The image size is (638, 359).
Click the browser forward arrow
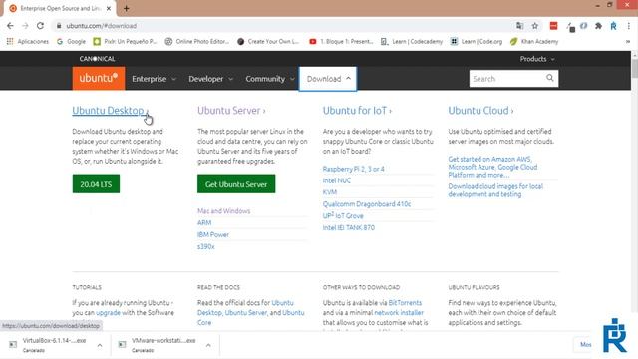(x=25, y=26)
